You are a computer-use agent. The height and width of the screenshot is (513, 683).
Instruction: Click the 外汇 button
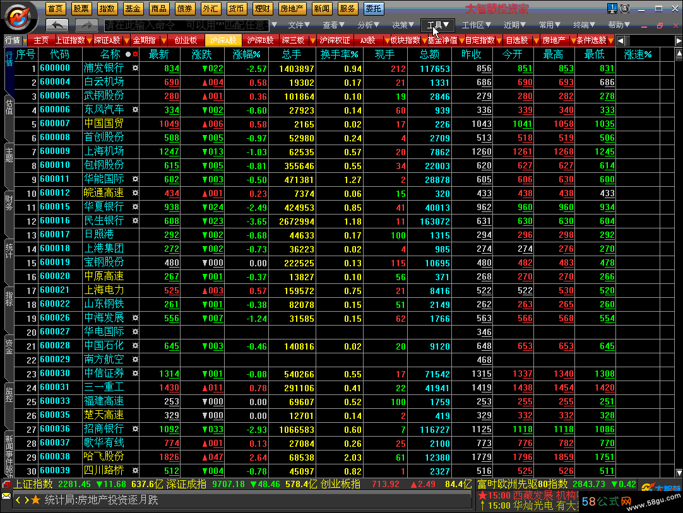(210, 9)
